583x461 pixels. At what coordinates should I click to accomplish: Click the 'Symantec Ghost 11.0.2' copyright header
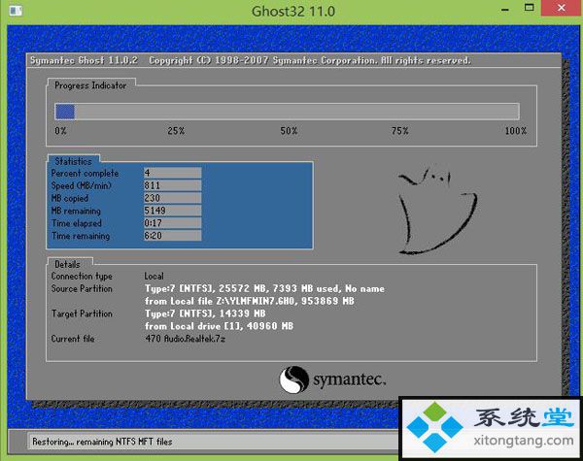tap(251, 60)
